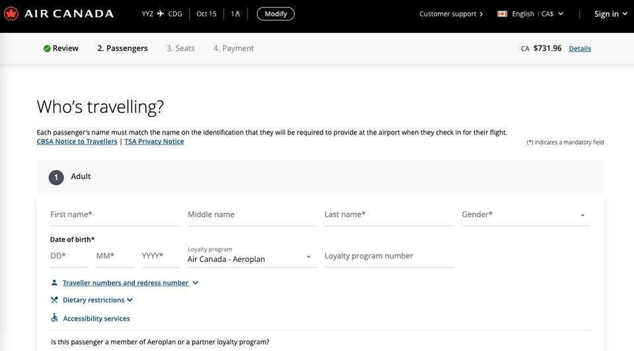
Task: Click the traveller person icon
Action: pyautogui.click(x=54, y=282)
